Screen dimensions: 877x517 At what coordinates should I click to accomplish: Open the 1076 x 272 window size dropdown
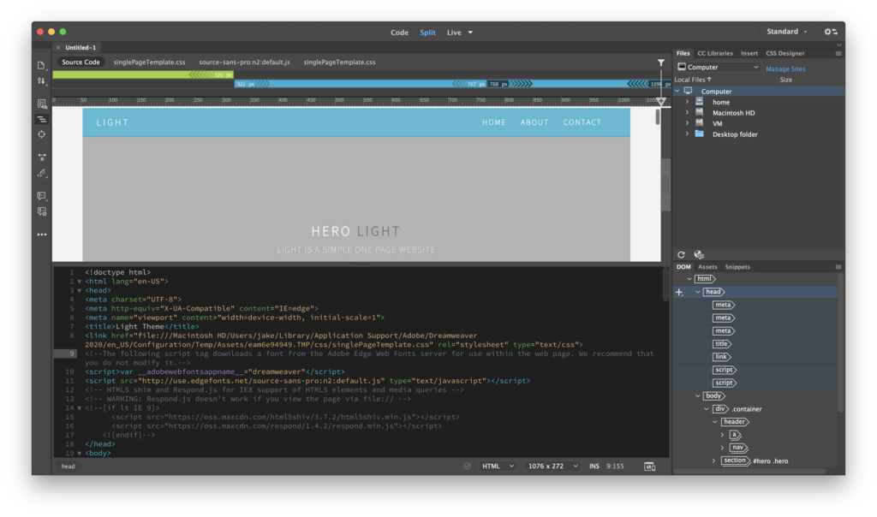(553, 466)
